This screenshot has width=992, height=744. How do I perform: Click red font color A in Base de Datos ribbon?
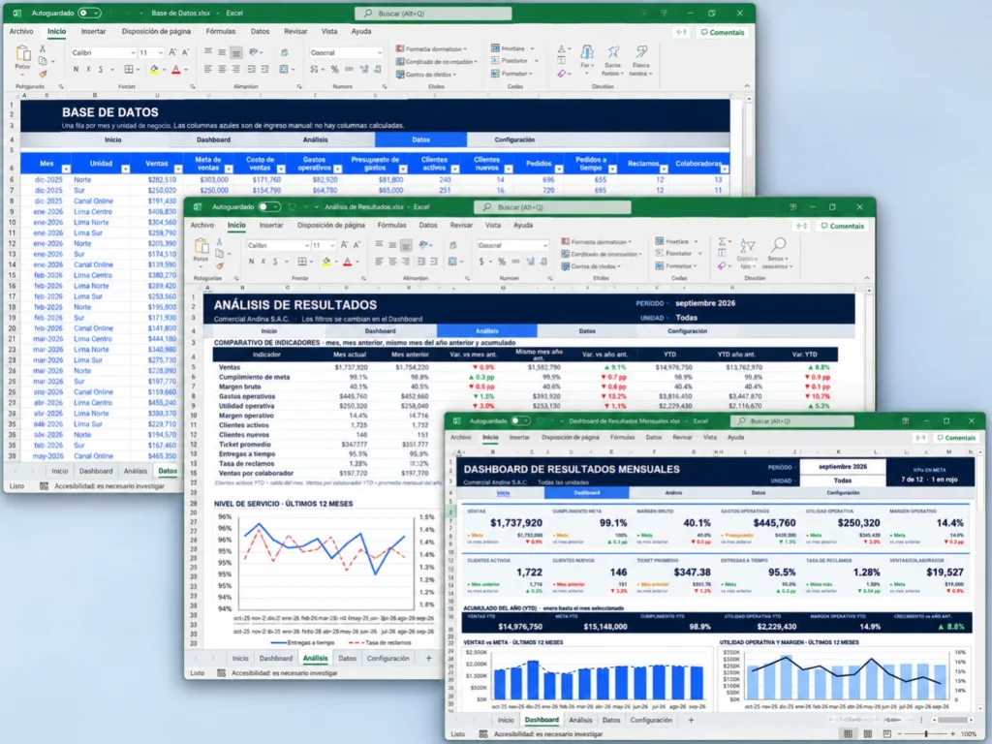coord(176,69)
